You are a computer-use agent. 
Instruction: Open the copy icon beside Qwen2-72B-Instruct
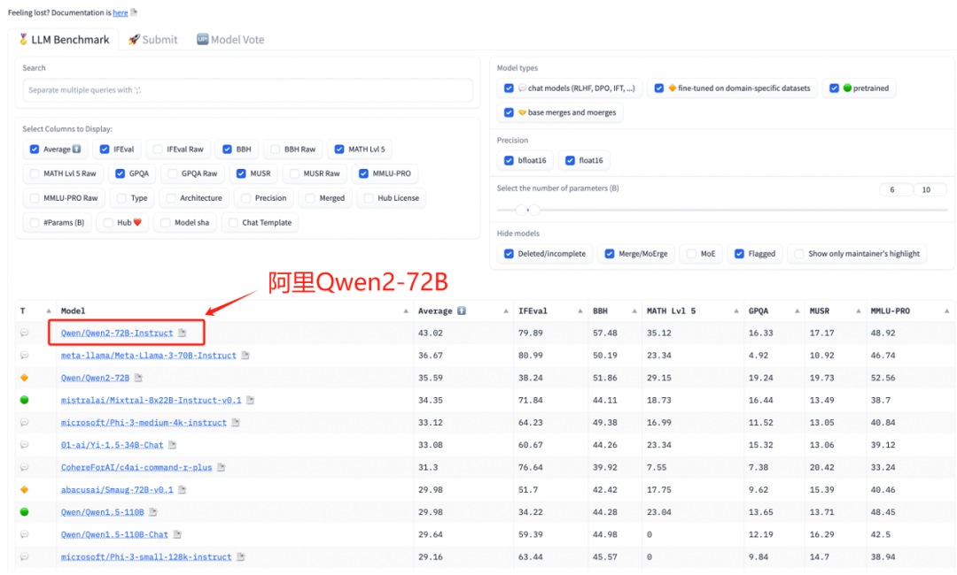click(x=182, y=333)
